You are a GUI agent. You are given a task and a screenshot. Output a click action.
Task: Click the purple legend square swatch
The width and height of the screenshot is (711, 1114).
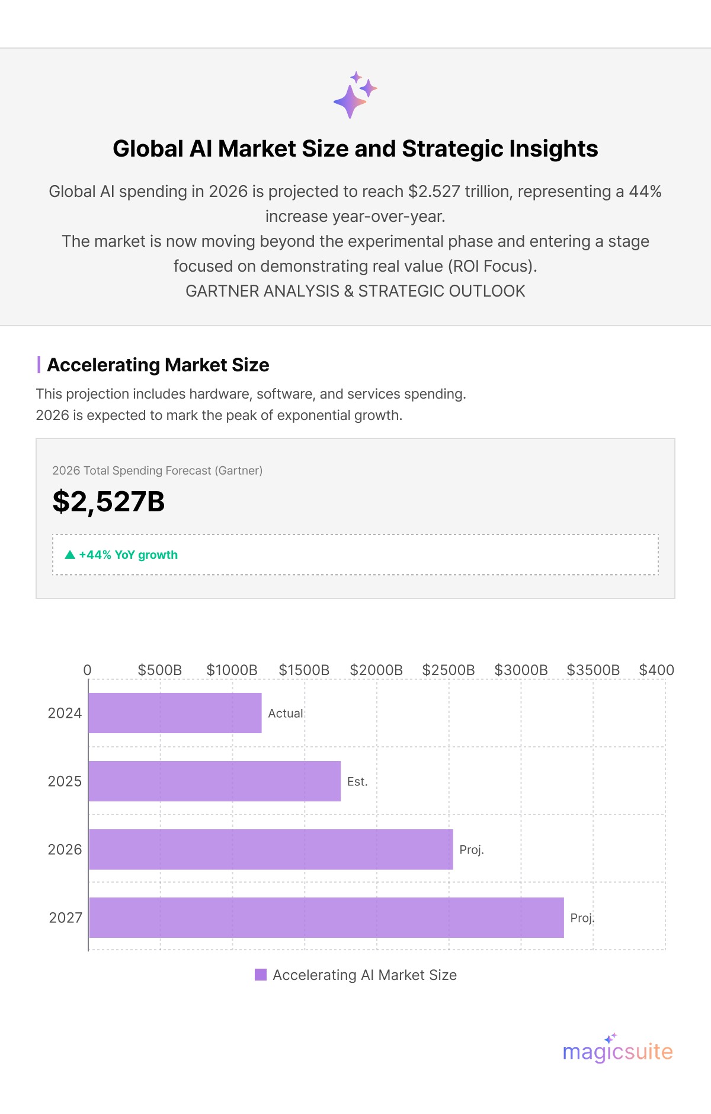pos(261,975)
